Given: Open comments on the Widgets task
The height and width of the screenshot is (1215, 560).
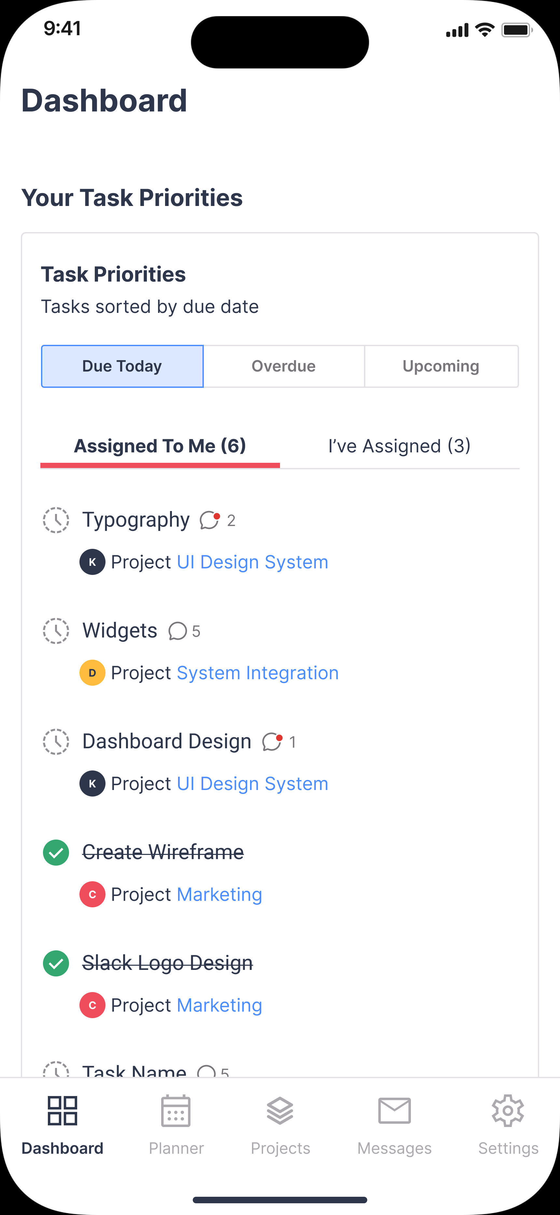Looking at the screenshot, I should pyautogui.click(x=178, y=631).
